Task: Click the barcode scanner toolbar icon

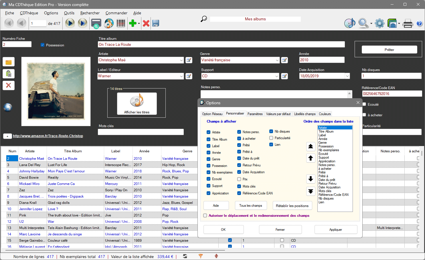Action: pos(121,23)
